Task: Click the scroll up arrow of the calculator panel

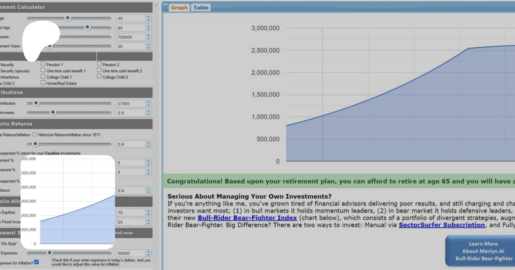Action: 156,5
